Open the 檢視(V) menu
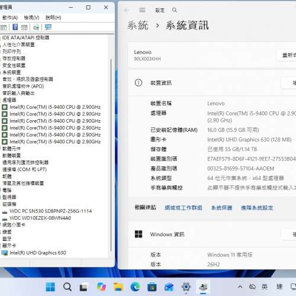This screenshot has width=296, height=296. pos(31,18)
